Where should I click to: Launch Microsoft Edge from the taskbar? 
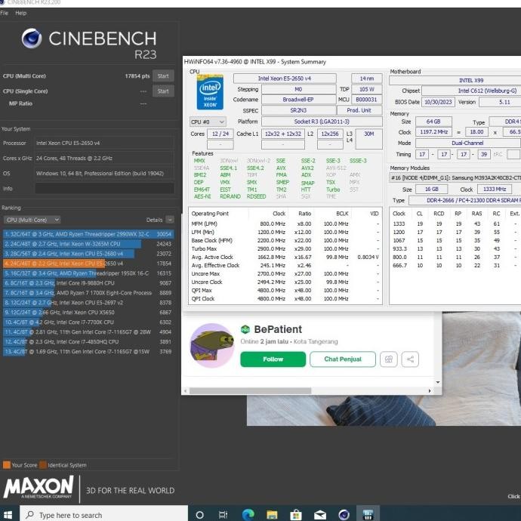pyautogui.click(x=248, y=515)
